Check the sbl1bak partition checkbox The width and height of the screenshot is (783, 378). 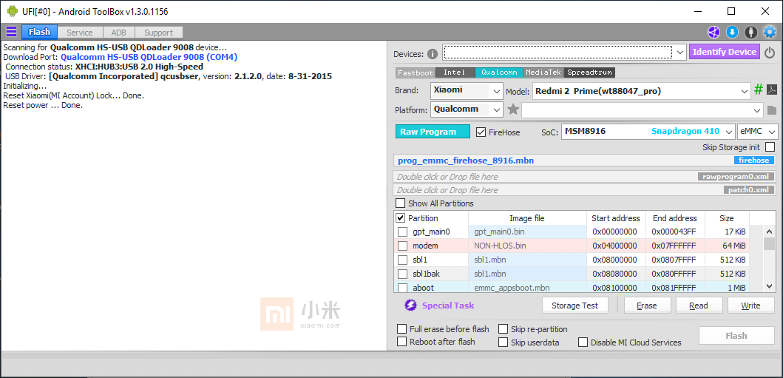click(402, 274)
